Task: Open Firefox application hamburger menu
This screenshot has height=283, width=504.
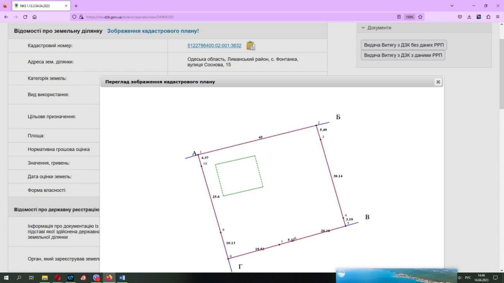Action: [498, 17]
